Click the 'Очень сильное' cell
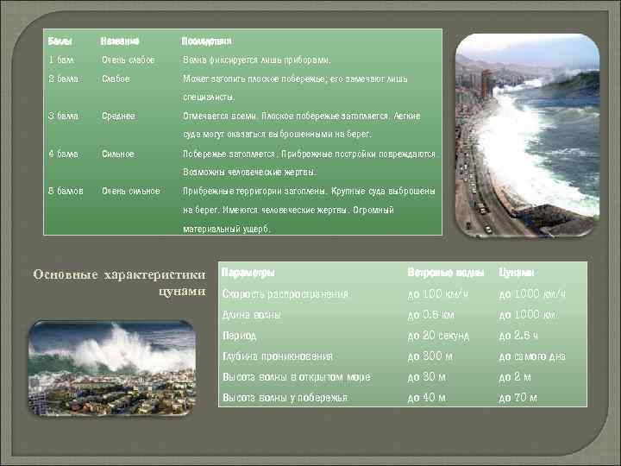 click(131, 191)
